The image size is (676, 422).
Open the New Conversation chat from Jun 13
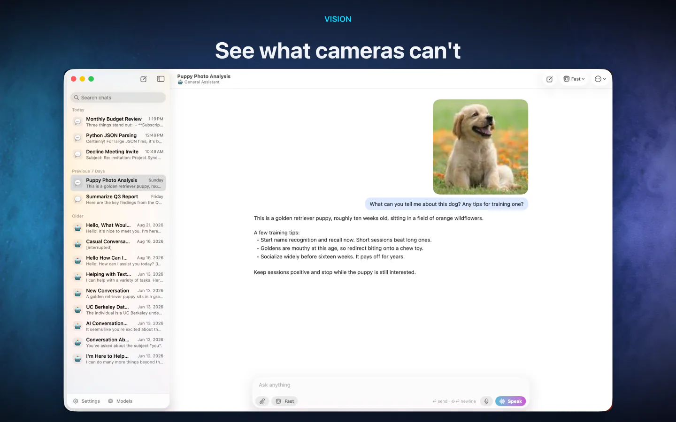click(118, 294)
